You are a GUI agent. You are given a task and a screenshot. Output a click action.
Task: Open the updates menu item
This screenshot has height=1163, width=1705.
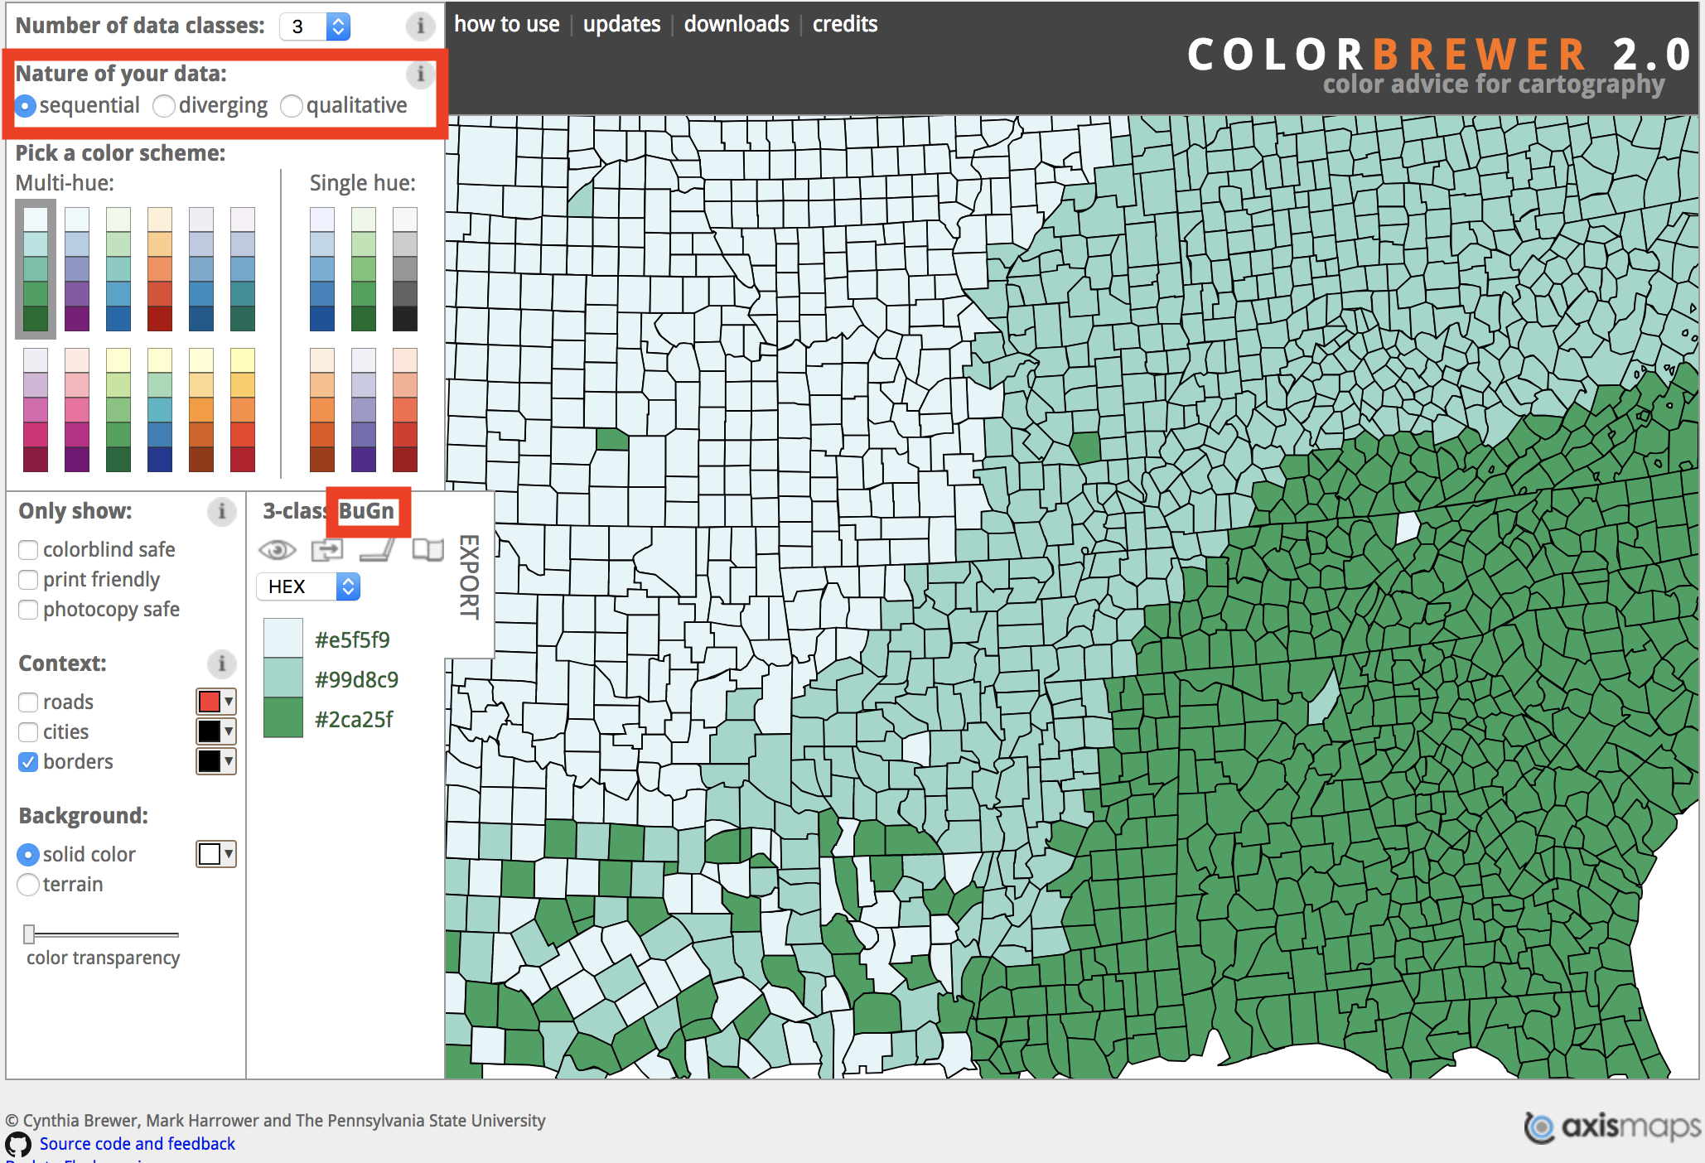(x=621, y=24)
